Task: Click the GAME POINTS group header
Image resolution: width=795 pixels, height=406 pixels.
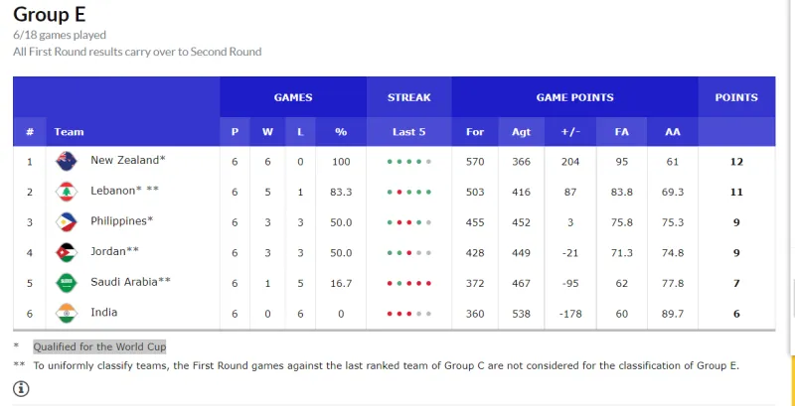Action: pos(574,97)
